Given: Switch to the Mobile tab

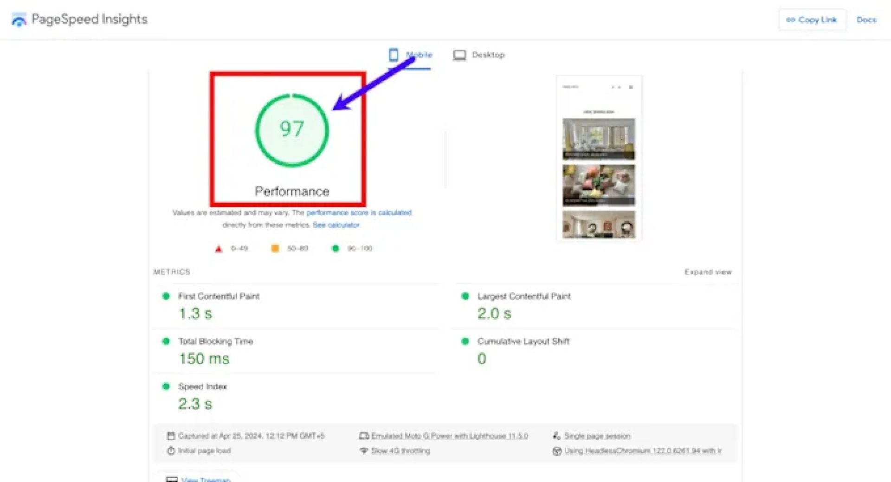Looking at the screenshot, I should 419,55.
